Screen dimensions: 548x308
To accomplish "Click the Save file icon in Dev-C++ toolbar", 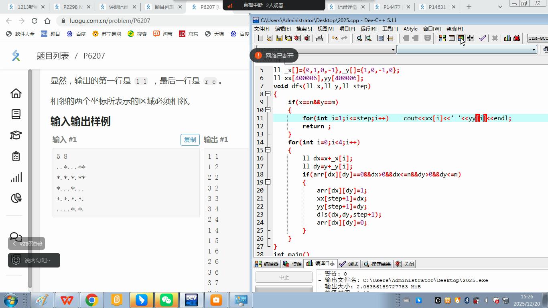I will [279, 38].
